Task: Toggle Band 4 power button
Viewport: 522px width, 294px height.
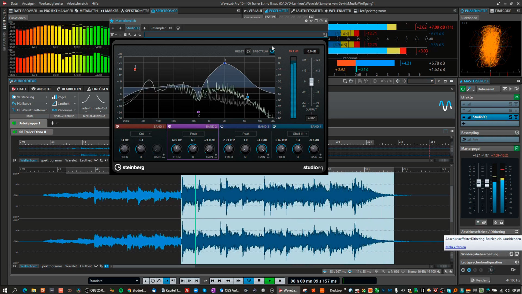Action: pos(274,127)
